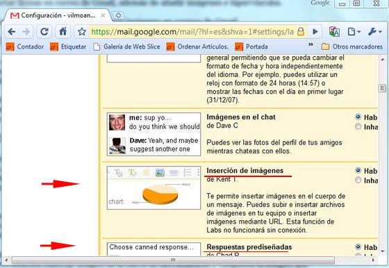
Task: Expand hidden bookmarks with the chevron
Action: [311, 44]
